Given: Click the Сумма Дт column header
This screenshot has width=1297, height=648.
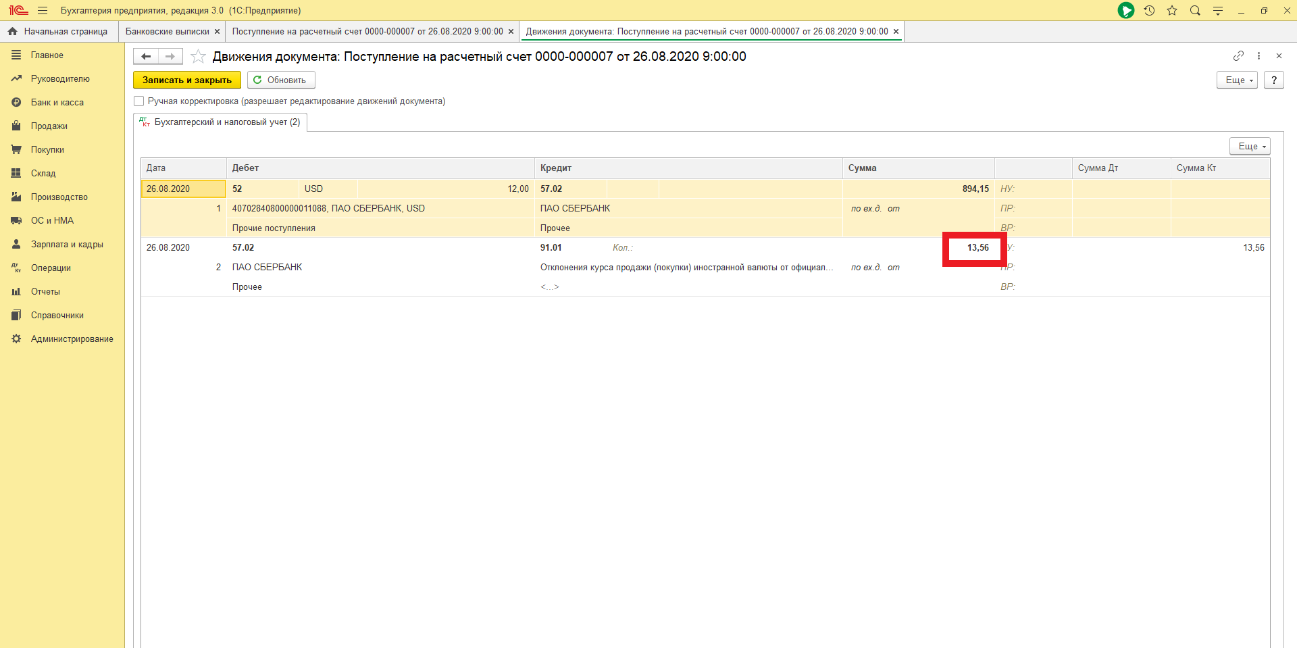Looking at the screenshot, I should coord(1121,168).
